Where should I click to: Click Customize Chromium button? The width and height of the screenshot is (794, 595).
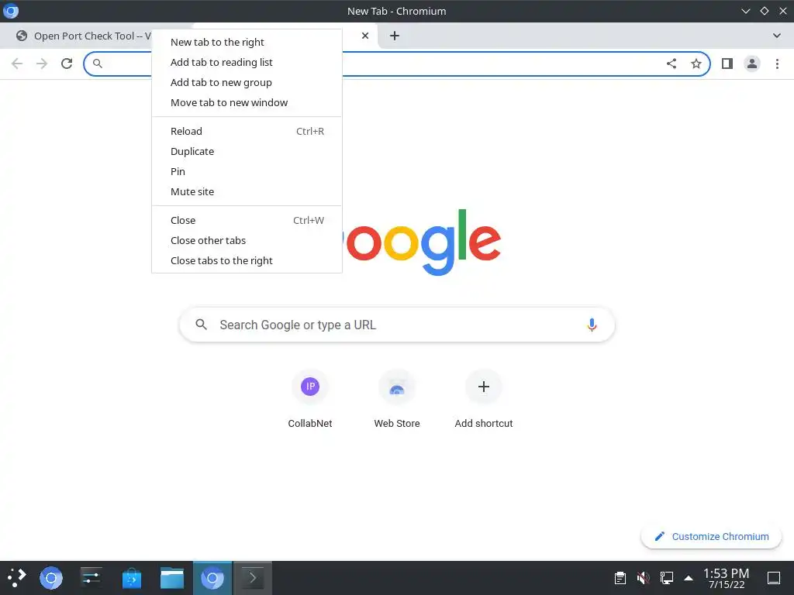coord(712,536)
